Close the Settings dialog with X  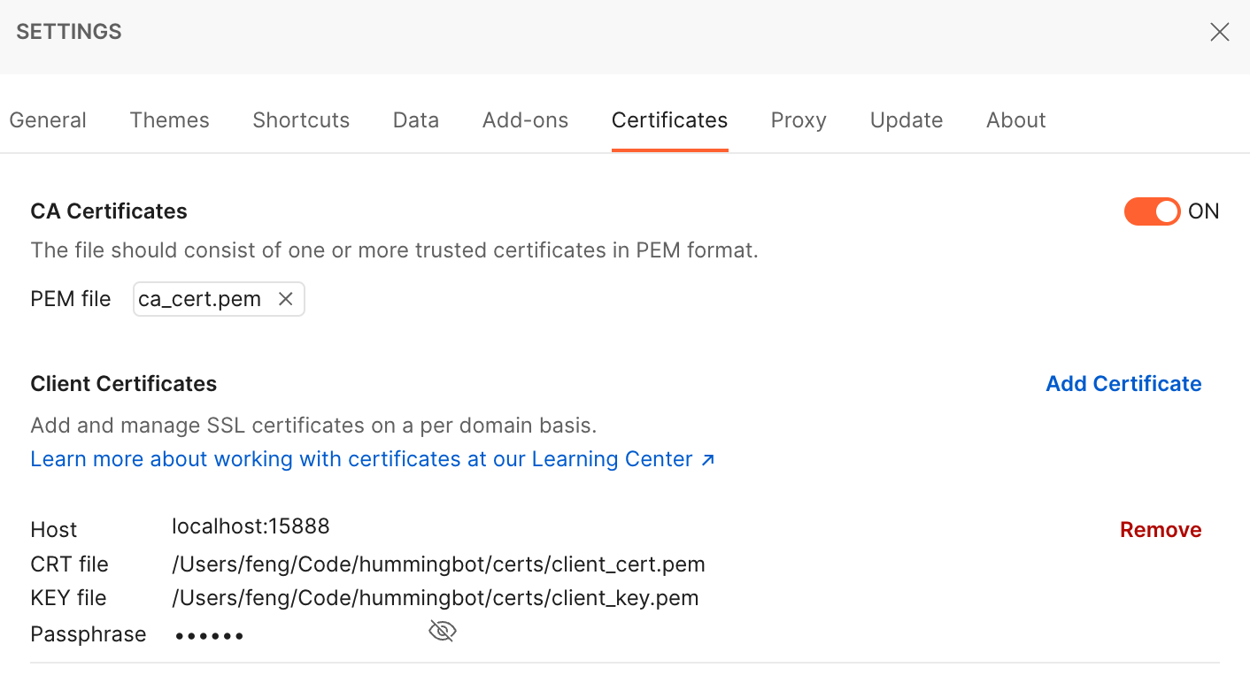[1219, 33]
